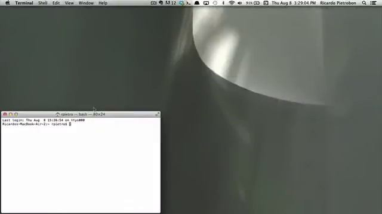Click the Terminal title 'rpietro — bash — 80x24'

point(83,114)
